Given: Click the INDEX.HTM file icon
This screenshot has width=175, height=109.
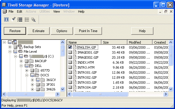Looking at the screenshot, I should pyautogui.click(x=74, y=62).
